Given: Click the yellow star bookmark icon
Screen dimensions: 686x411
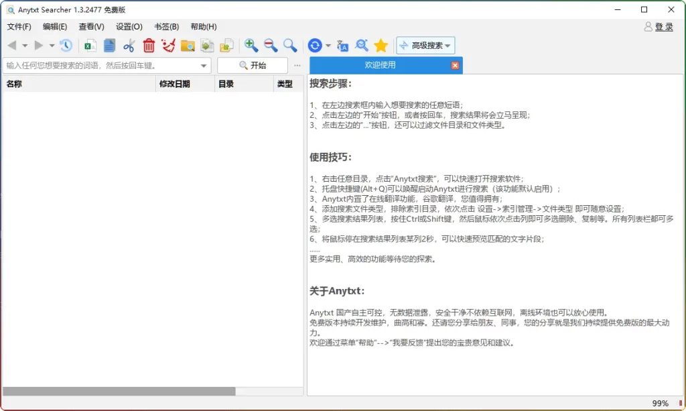Looking at the screenshot, I should (381, 45).
